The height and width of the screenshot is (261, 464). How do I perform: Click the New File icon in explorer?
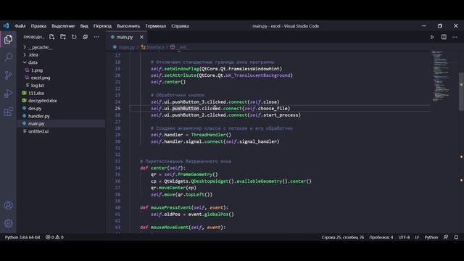[x=51, y=37]
